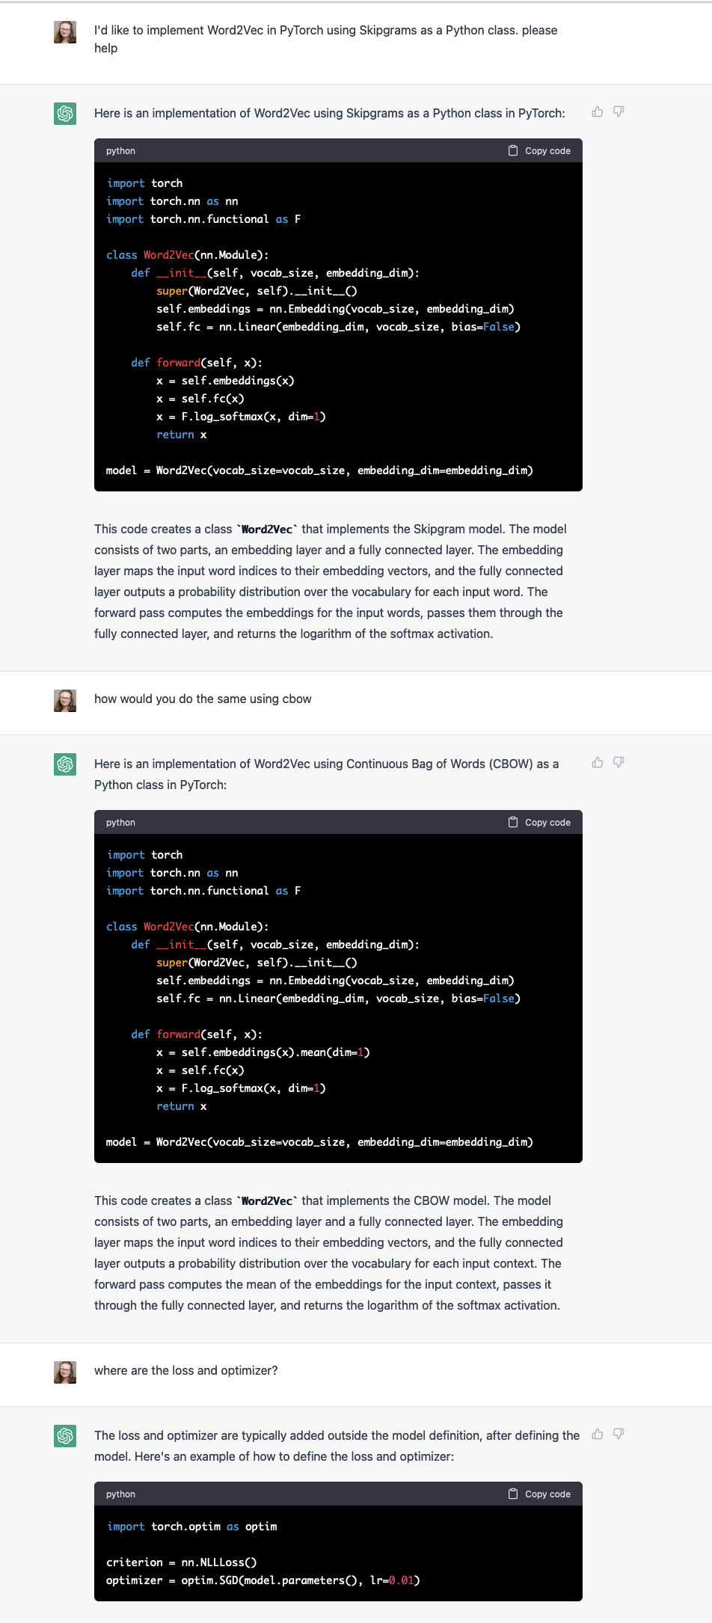Click the ChatGPT logo beside CBOW answer

pyautogui.click(x=65, y=764)
